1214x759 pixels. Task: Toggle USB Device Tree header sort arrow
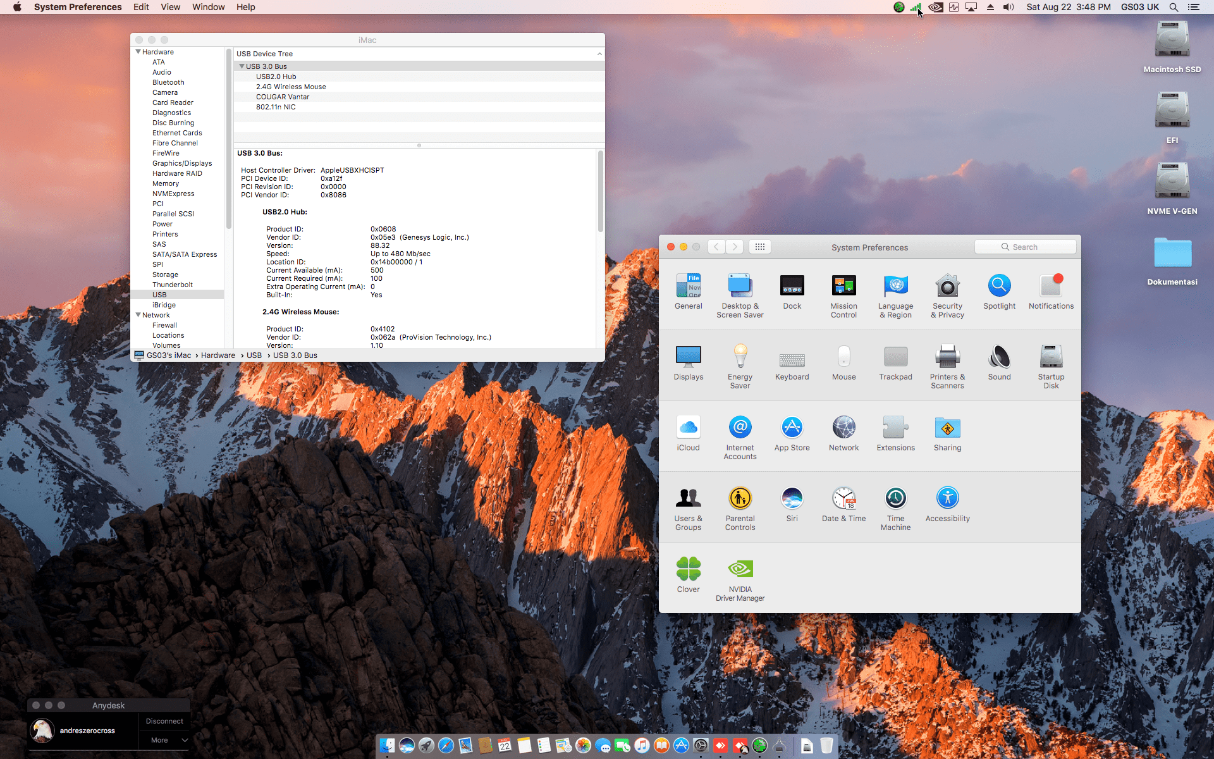(599, 54)
